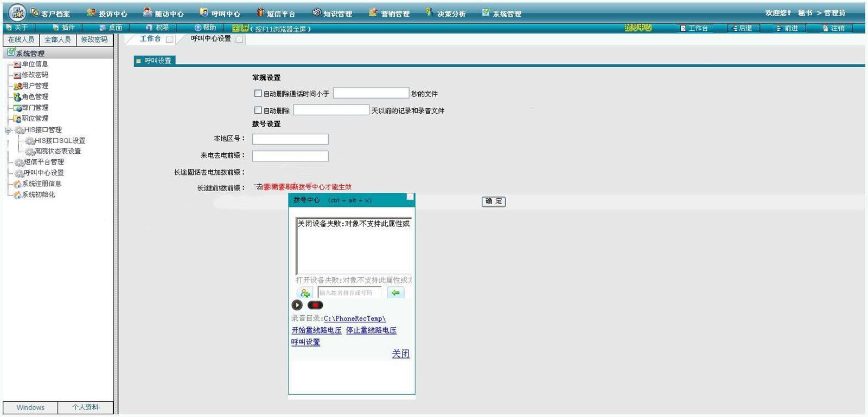The width and height of the screenshot is (868, 417).
Task: Click the 开始量线路电压 link
Action: (316, 330)
